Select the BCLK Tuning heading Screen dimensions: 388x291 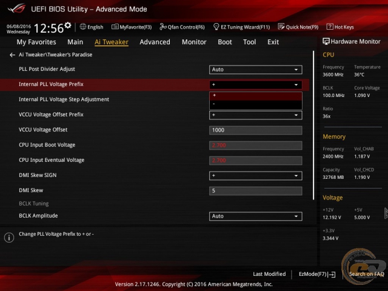coord(34,204)
